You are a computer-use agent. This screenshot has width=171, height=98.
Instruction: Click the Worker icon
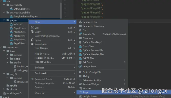pyautogui.click(x=80, y=88)
